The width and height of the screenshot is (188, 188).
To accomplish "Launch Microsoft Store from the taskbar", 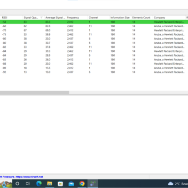I will [60, 183].
